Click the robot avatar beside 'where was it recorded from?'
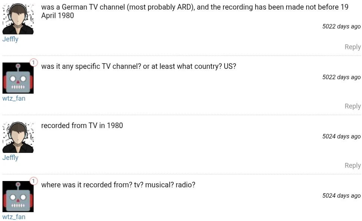 (18, 197)
